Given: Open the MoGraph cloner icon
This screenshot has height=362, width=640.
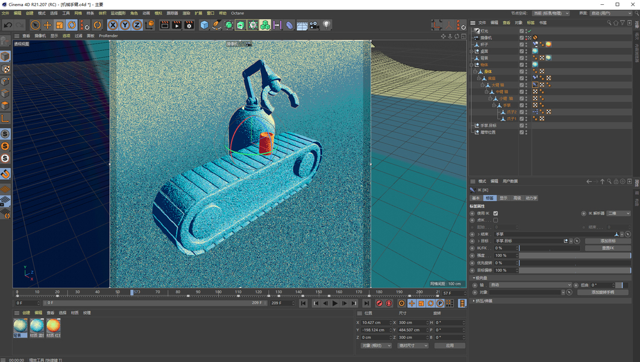Looking at the screenshot, I should 265,25.
